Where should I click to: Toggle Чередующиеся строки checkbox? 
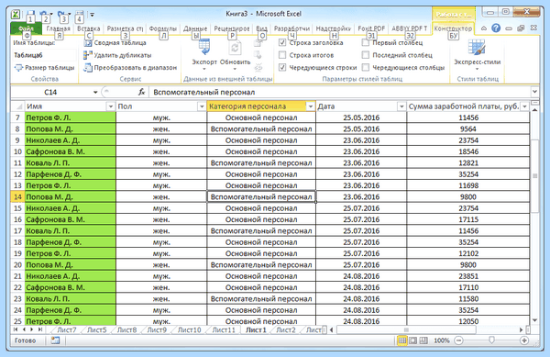pos(282,67)
